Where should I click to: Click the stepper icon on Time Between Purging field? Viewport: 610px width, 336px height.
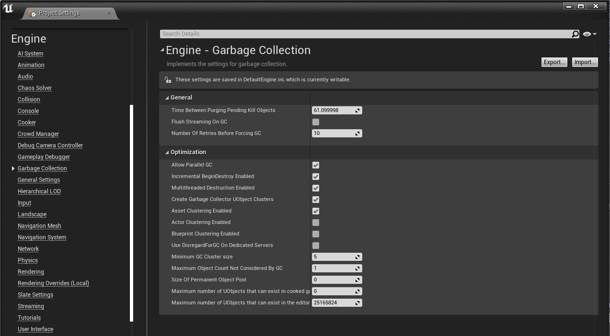[x=357, y=110]
